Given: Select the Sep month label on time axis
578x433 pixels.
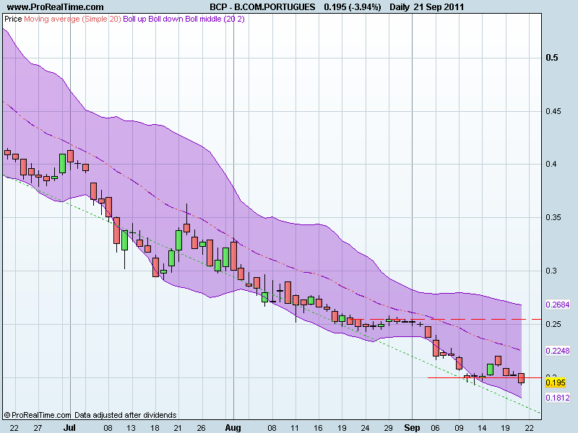Looking at the screenshot, I should (x=412, y=427).
